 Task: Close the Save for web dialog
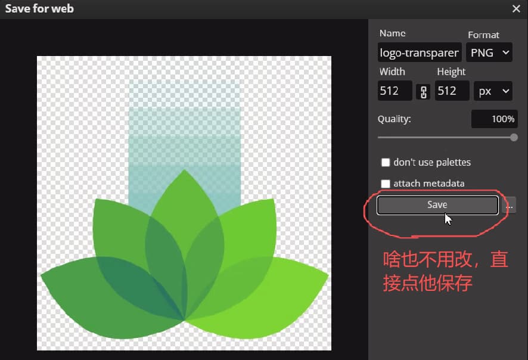[x=516, y=9]
